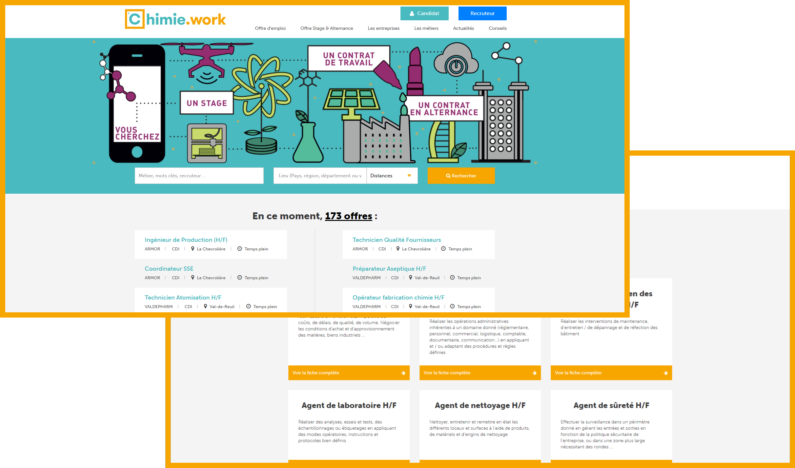Click VALDEPHARM in Préparateur Aseptique row

pos(366,278)
